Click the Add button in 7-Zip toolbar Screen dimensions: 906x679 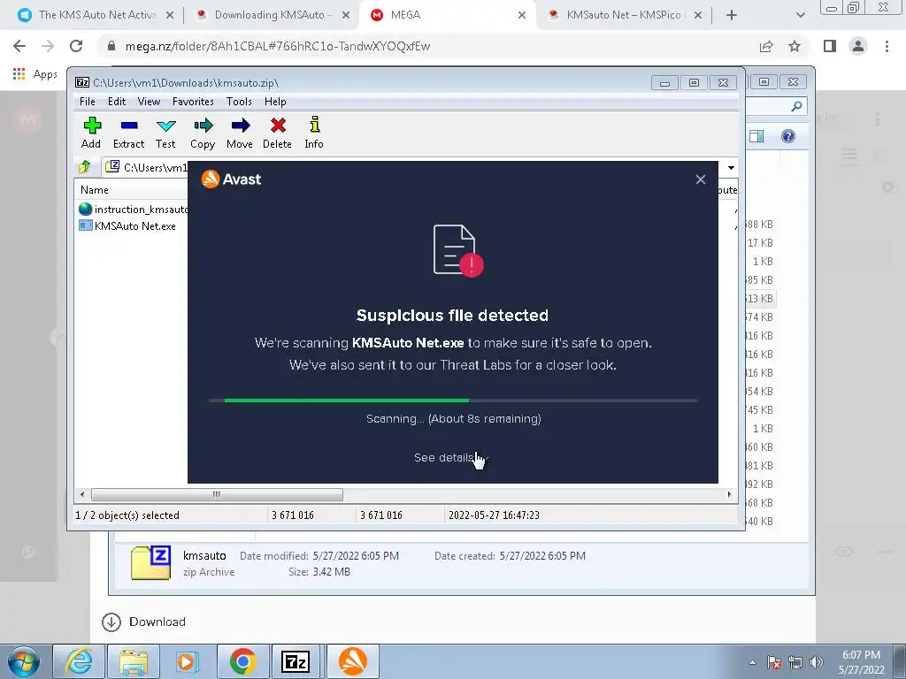click(x=91, y=133)
